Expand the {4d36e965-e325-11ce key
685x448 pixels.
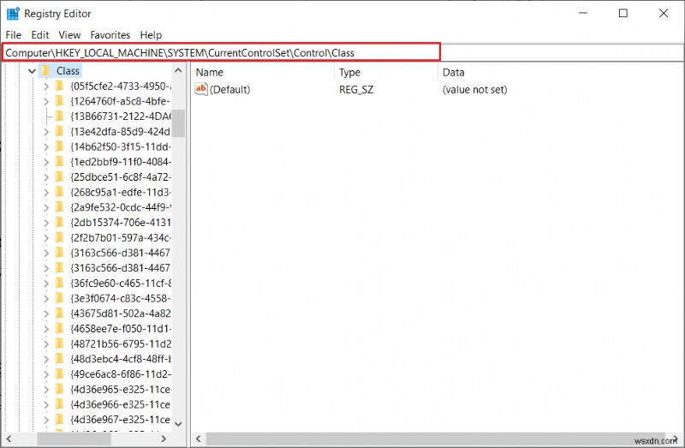(x=46, y=389)
